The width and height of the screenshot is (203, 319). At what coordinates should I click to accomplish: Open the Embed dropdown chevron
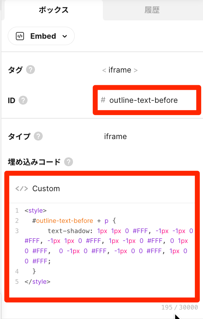[x=65, y=36]
